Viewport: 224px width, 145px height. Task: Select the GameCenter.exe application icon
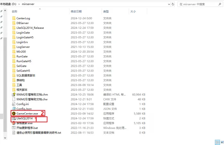14,114
